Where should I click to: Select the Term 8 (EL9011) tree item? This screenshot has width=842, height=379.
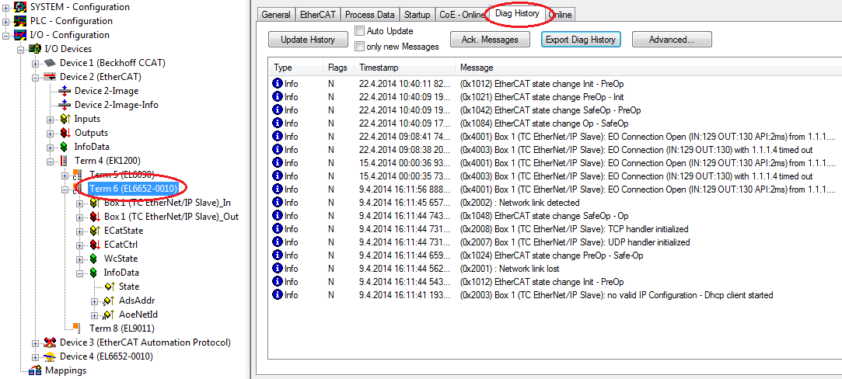121,328
